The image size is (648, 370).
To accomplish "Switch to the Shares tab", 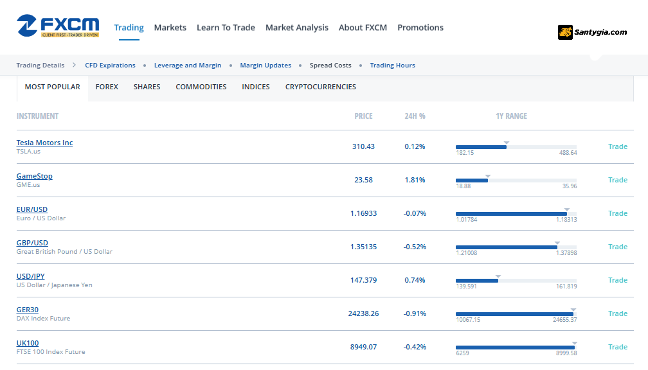I will point(147,87).
